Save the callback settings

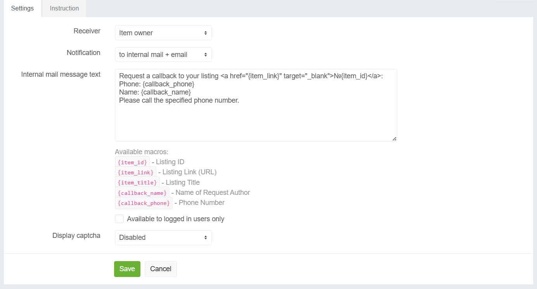(x=127, y=269)
